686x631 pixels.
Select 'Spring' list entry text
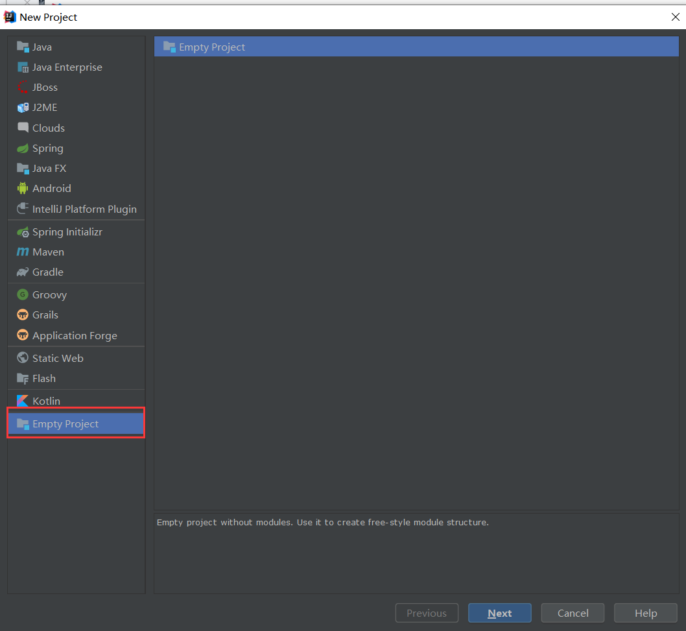coord(48,149)
